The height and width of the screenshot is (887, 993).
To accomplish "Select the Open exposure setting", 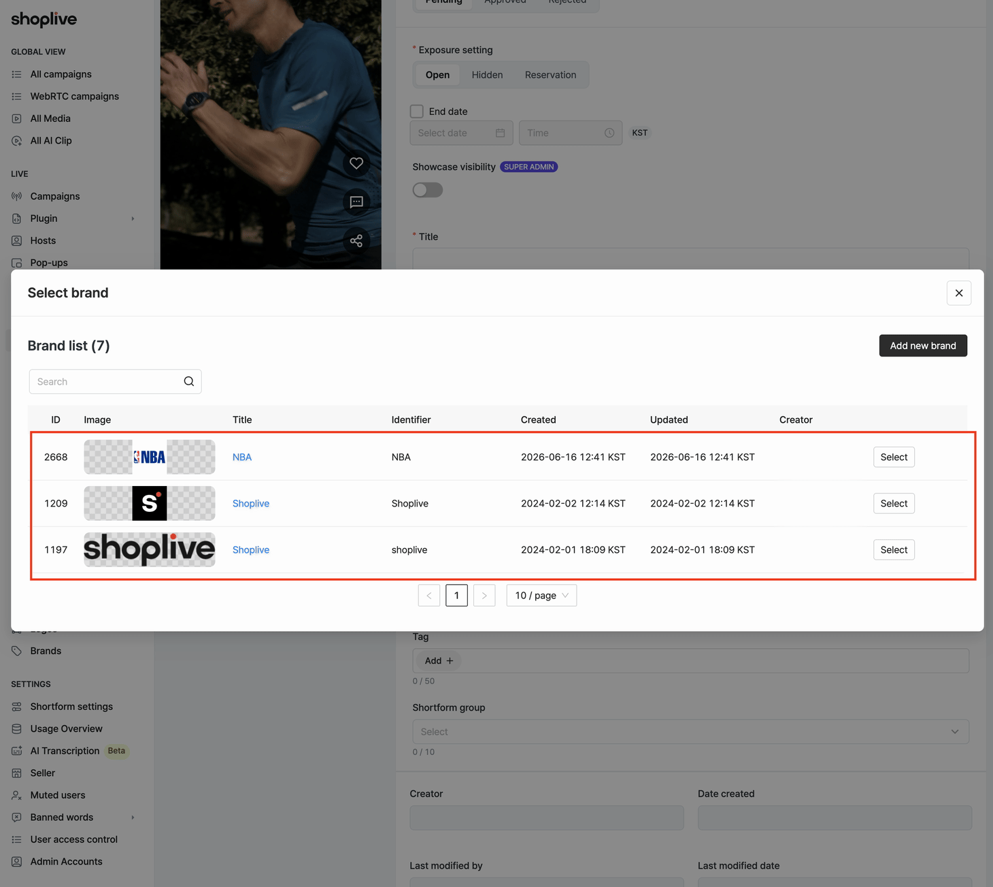I will click(437, 75).
